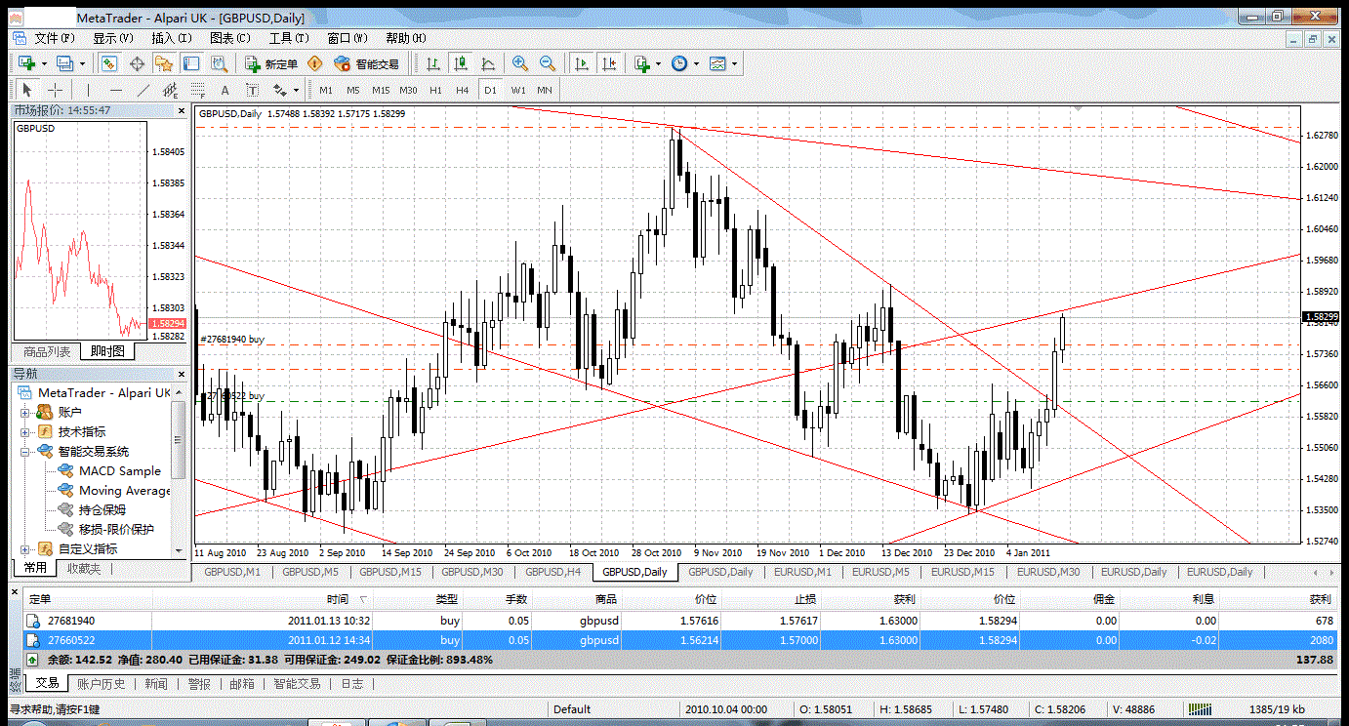Click the zoom in magnifier icon

520,63
